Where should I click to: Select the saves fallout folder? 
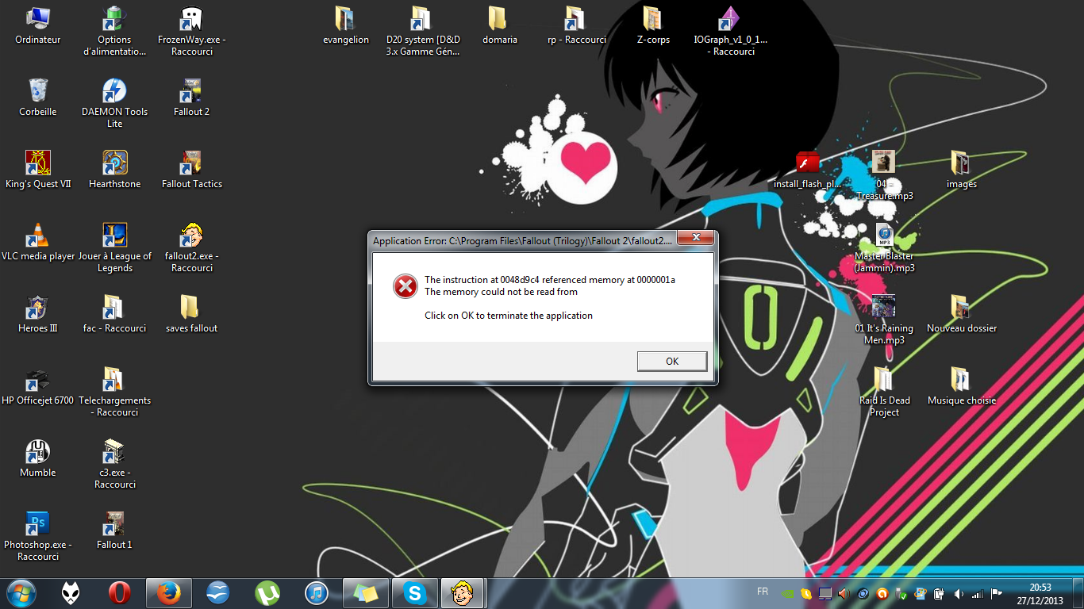coord(192,315)
